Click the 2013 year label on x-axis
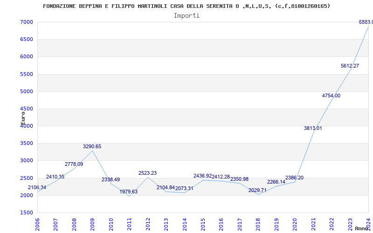 click(x=166, y=225)
